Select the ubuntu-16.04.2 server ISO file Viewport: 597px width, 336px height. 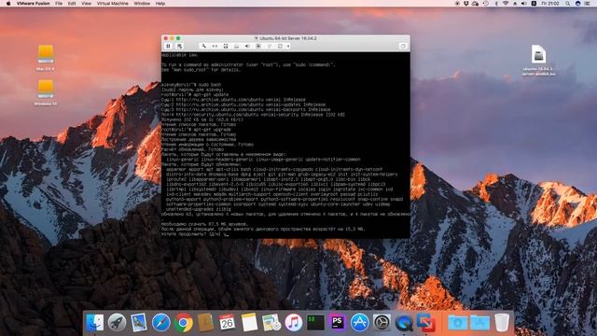(x=539, y=60)
